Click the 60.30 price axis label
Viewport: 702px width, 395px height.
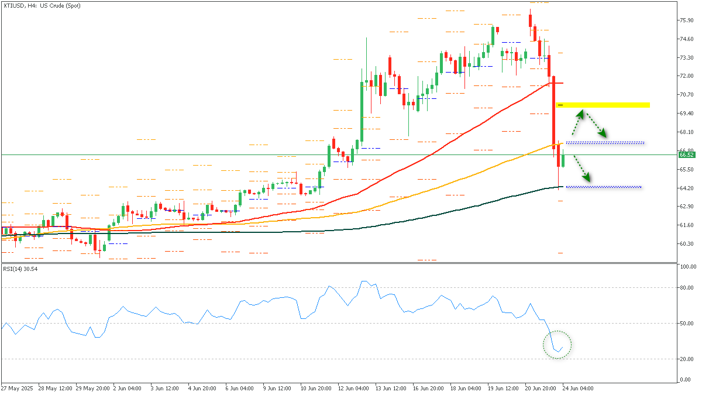686,244
